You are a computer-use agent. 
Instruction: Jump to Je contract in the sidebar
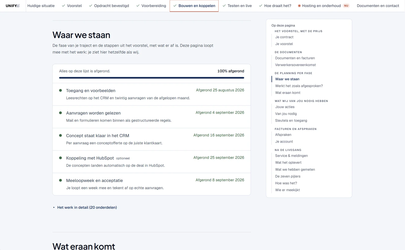pos(284,37)
